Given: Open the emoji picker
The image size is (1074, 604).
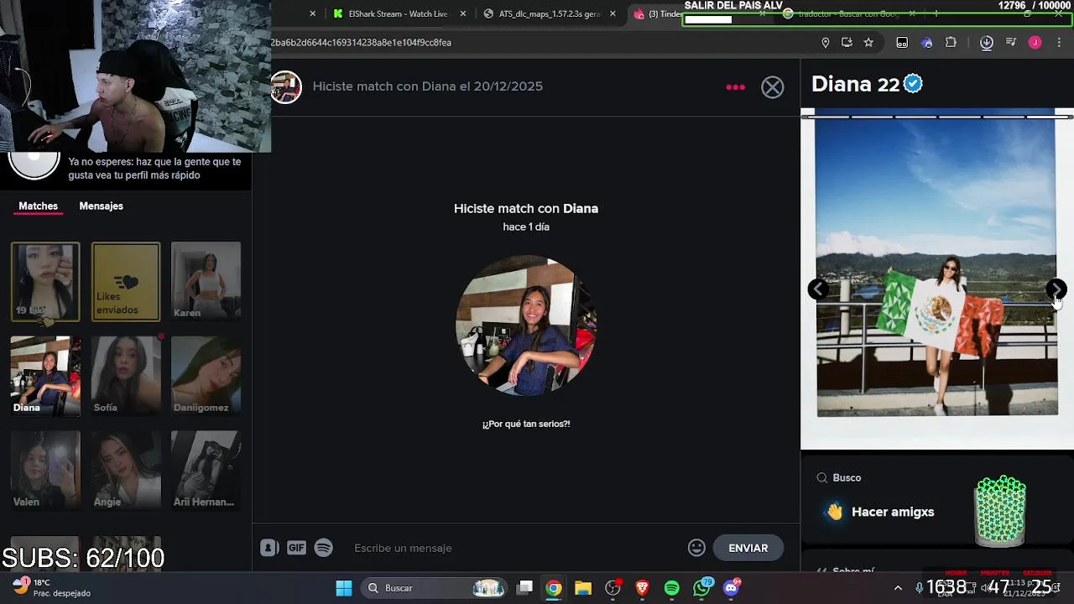Looking at the screenshot, I should (x=696, y=548).
